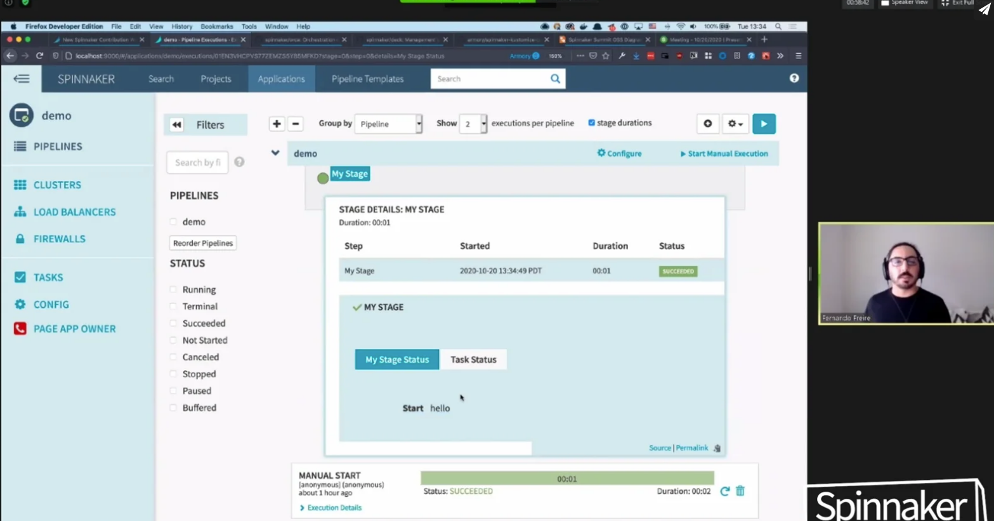Check the demo pipeline filter checkbox
Viewport: 994px width, 521px height.
click(x=173, y=222)
